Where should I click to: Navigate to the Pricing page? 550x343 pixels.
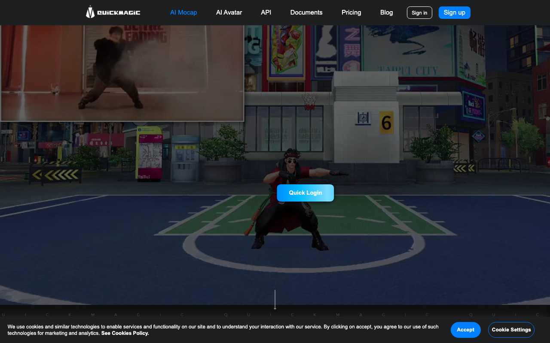351,12
